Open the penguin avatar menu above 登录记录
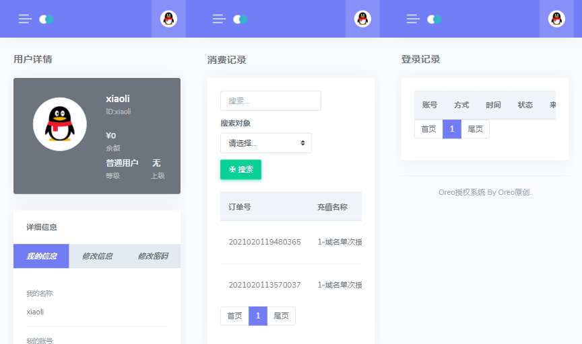The width and height of the screenshot is (582, 344). point(556,19)
